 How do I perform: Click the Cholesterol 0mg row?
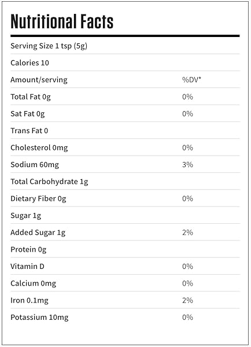(125, 147)
